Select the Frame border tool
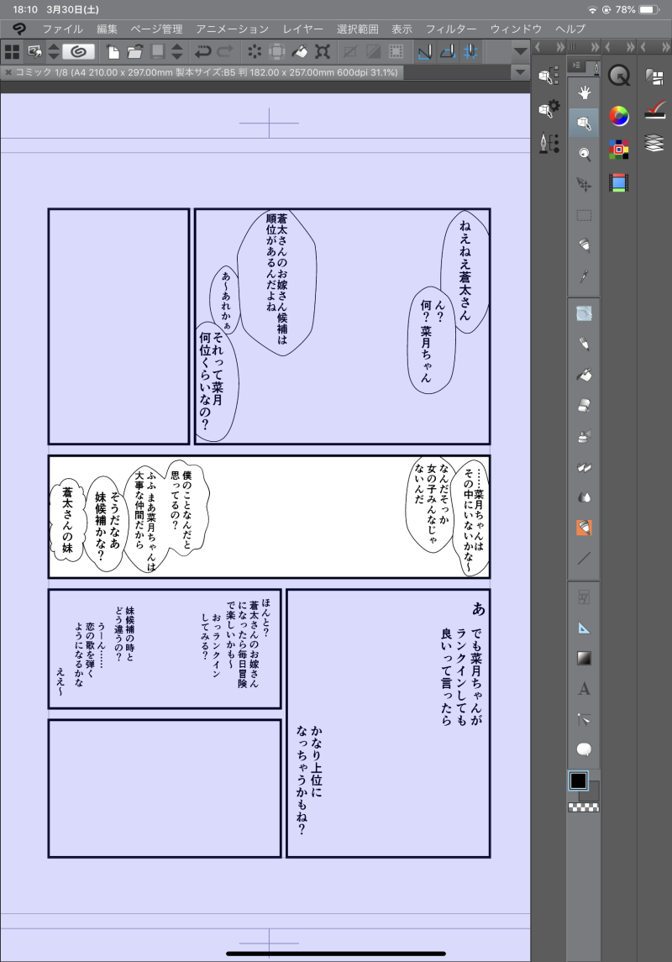The height and width of the screenshot is (962, 672). pos(585,597)
